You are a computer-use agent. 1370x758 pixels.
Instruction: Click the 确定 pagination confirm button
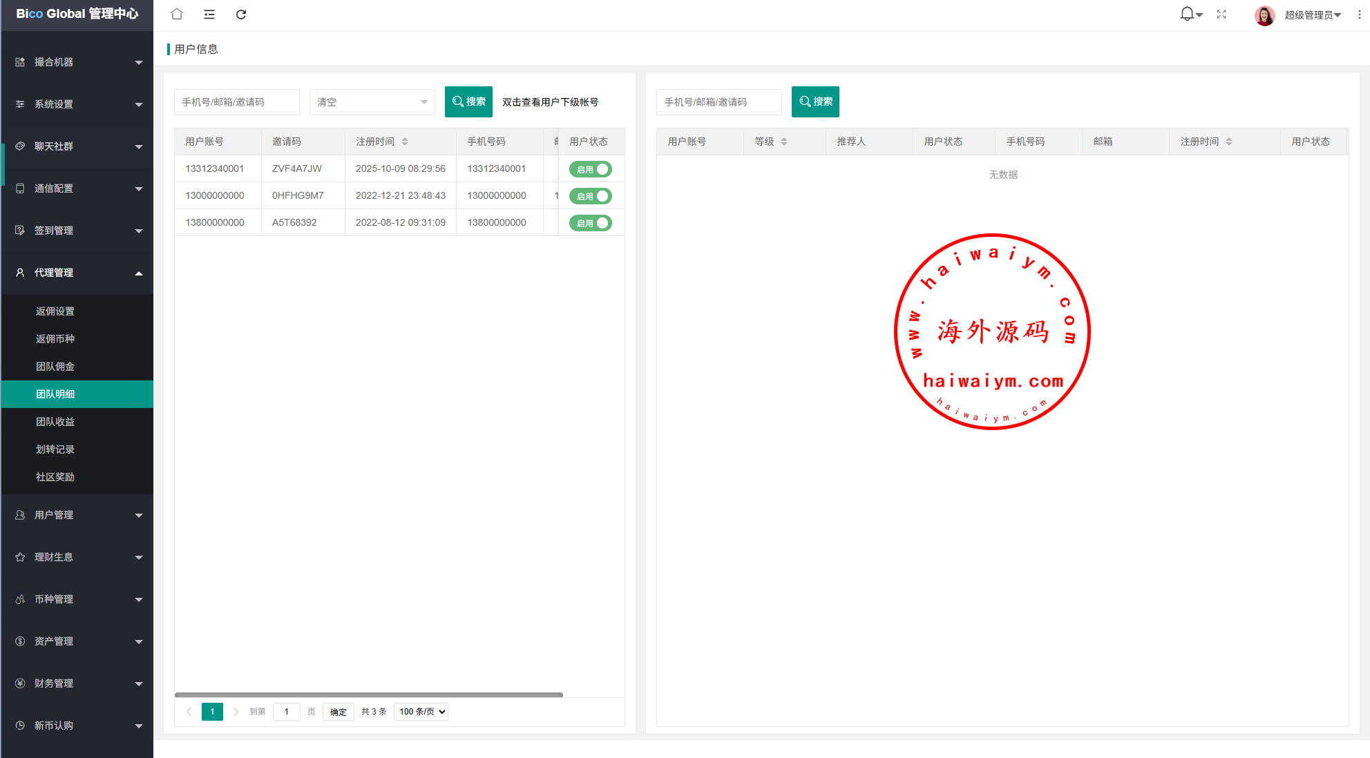[x=338, y=712]
